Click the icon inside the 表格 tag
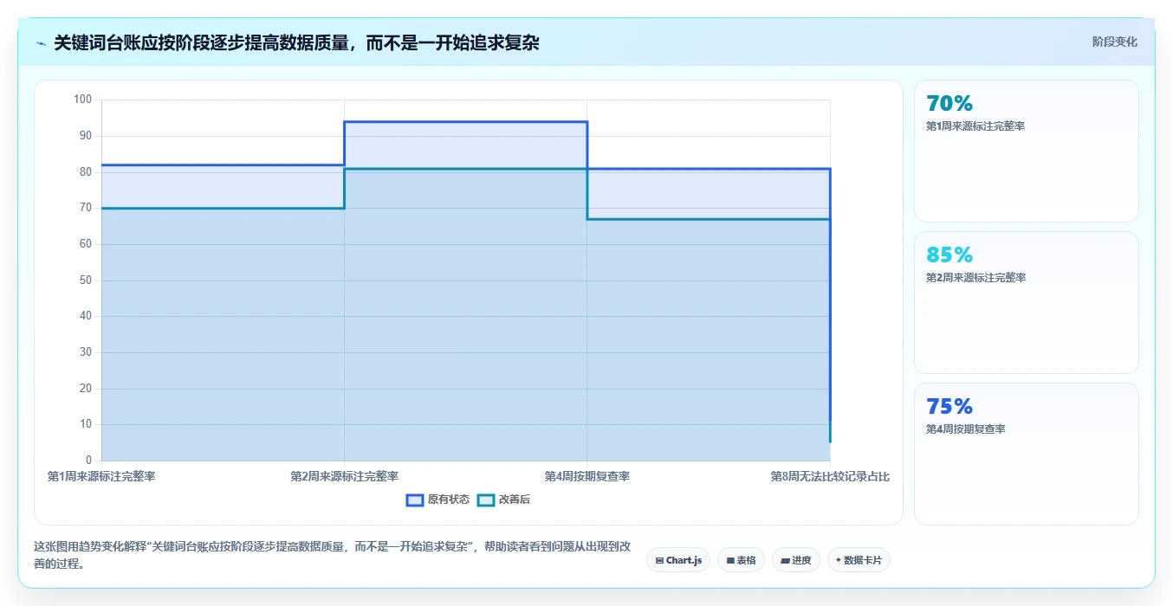Image resolution: width=1173 pixels, height=606 pixels. pos(730,560)
